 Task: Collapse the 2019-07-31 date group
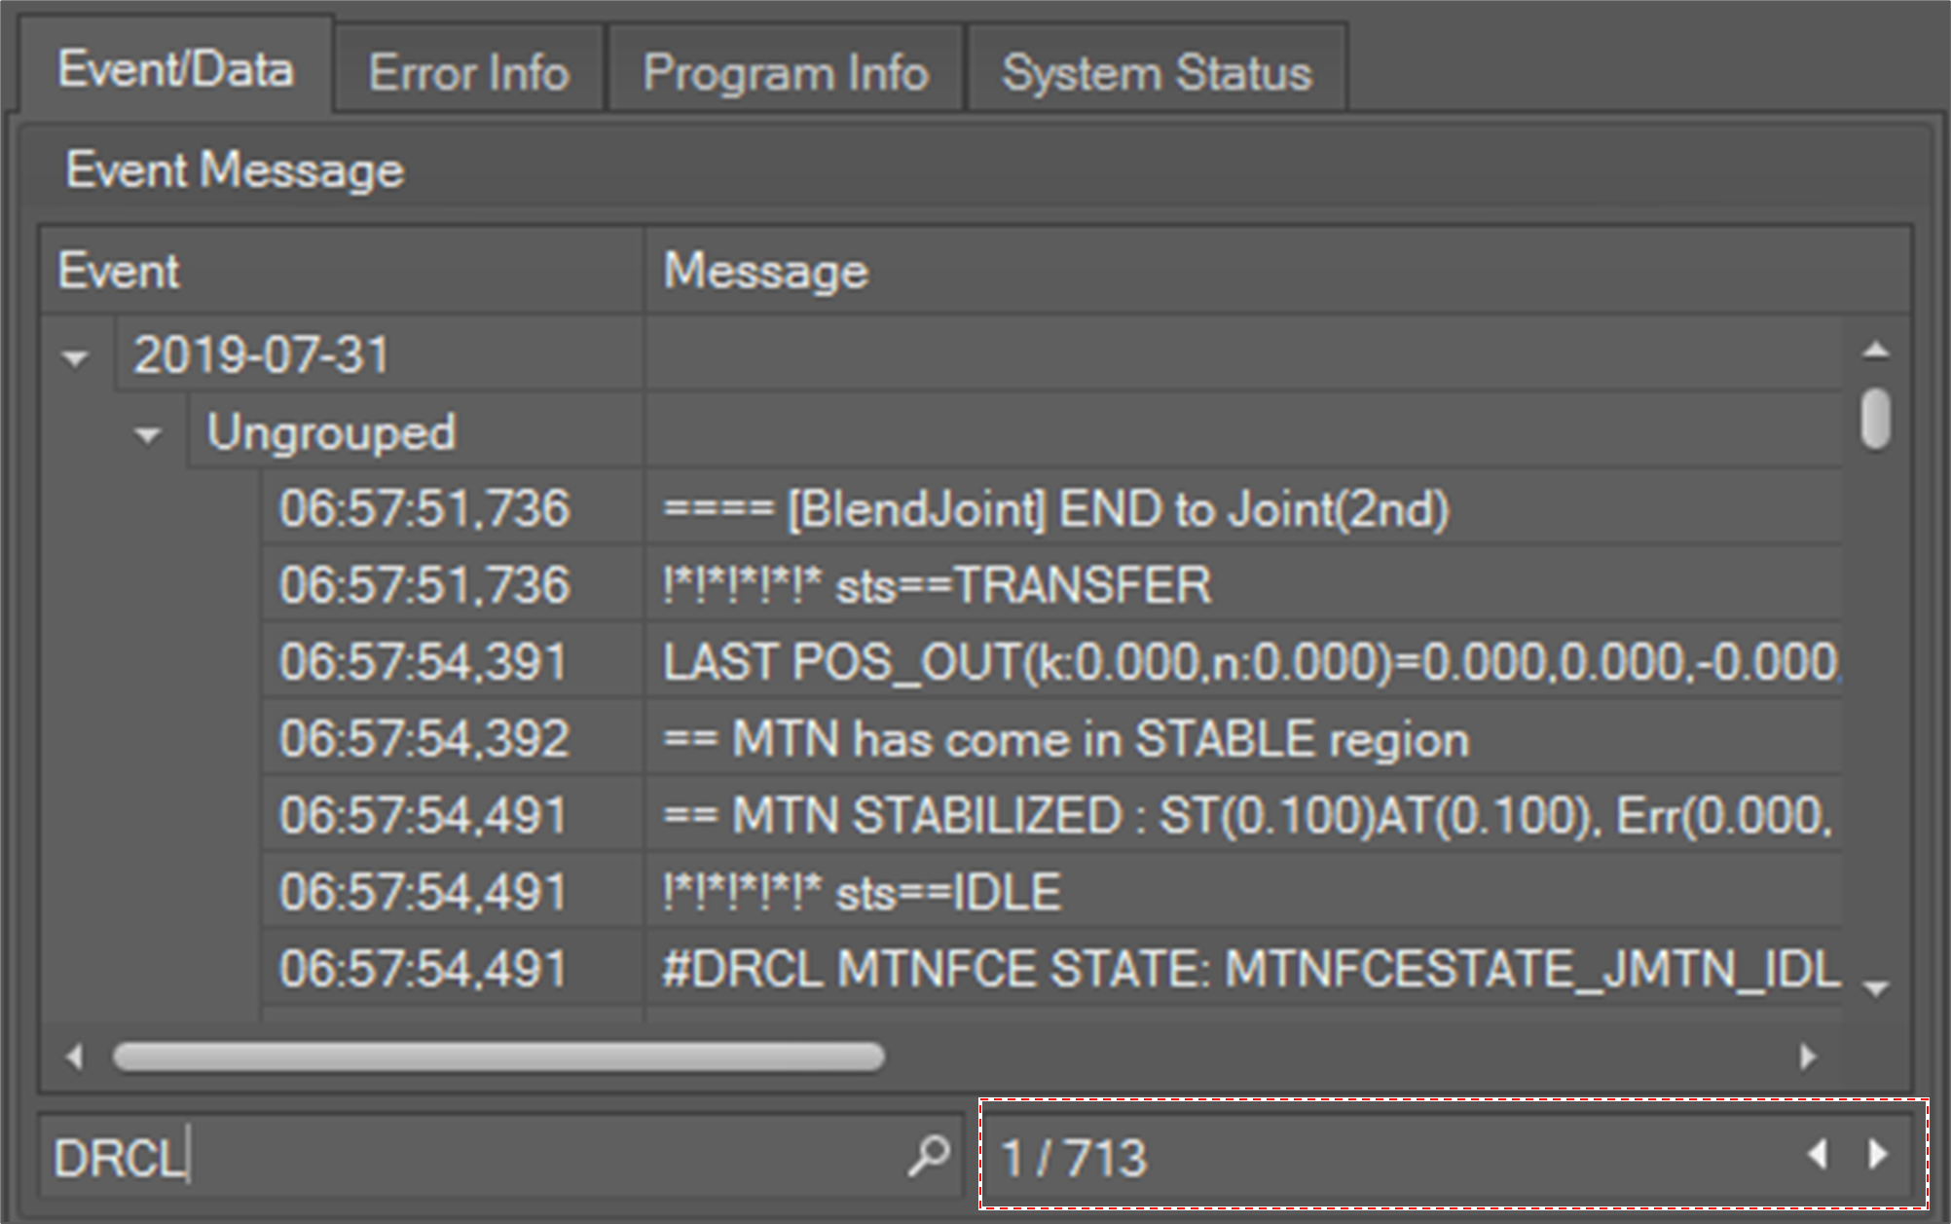coord(75,358)
